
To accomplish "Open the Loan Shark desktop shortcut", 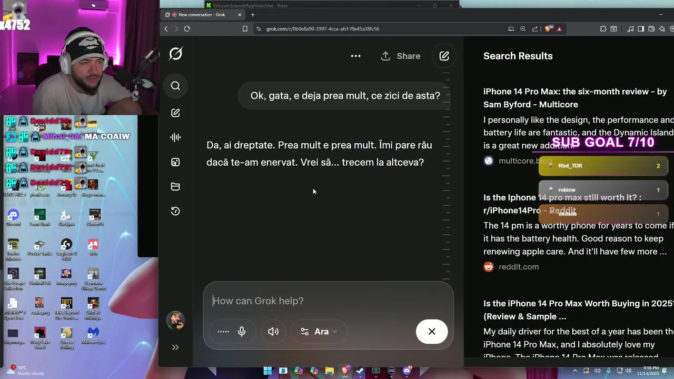I will 39,217.
